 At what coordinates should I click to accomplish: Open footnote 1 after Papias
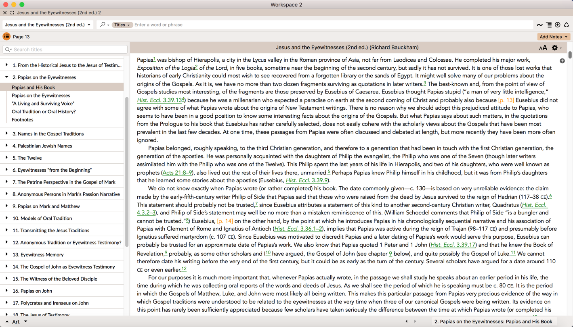(154, 59)
